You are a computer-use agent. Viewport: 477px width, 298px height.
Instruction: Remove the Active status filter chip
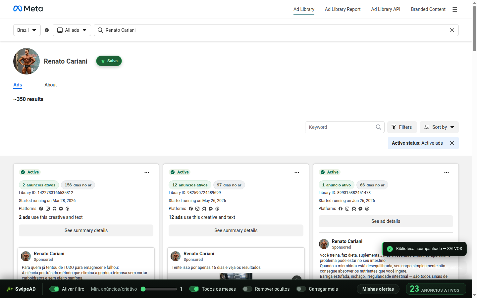coord(452,143)
